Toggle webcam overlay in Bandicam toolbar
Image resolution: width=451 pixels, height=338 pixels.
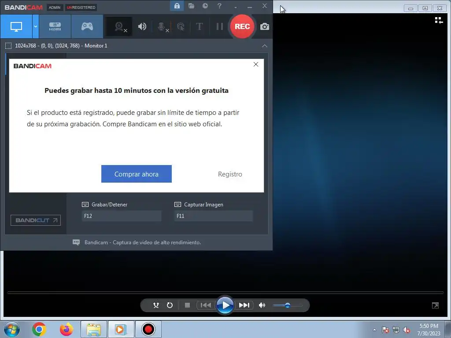pyautogui.click(x=119, y=26)
